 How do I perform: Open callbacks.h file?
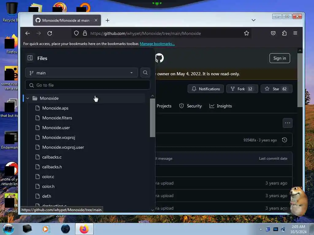52,167
